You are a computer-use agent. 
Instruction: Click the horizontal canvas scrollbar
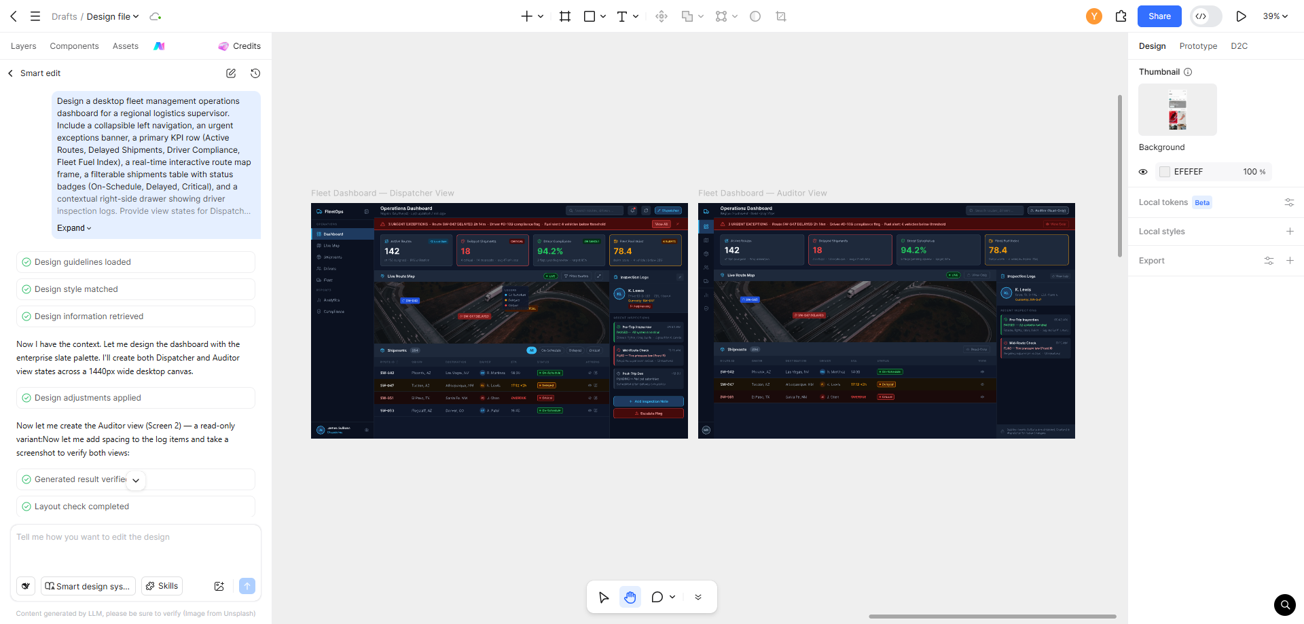[992, 617]
